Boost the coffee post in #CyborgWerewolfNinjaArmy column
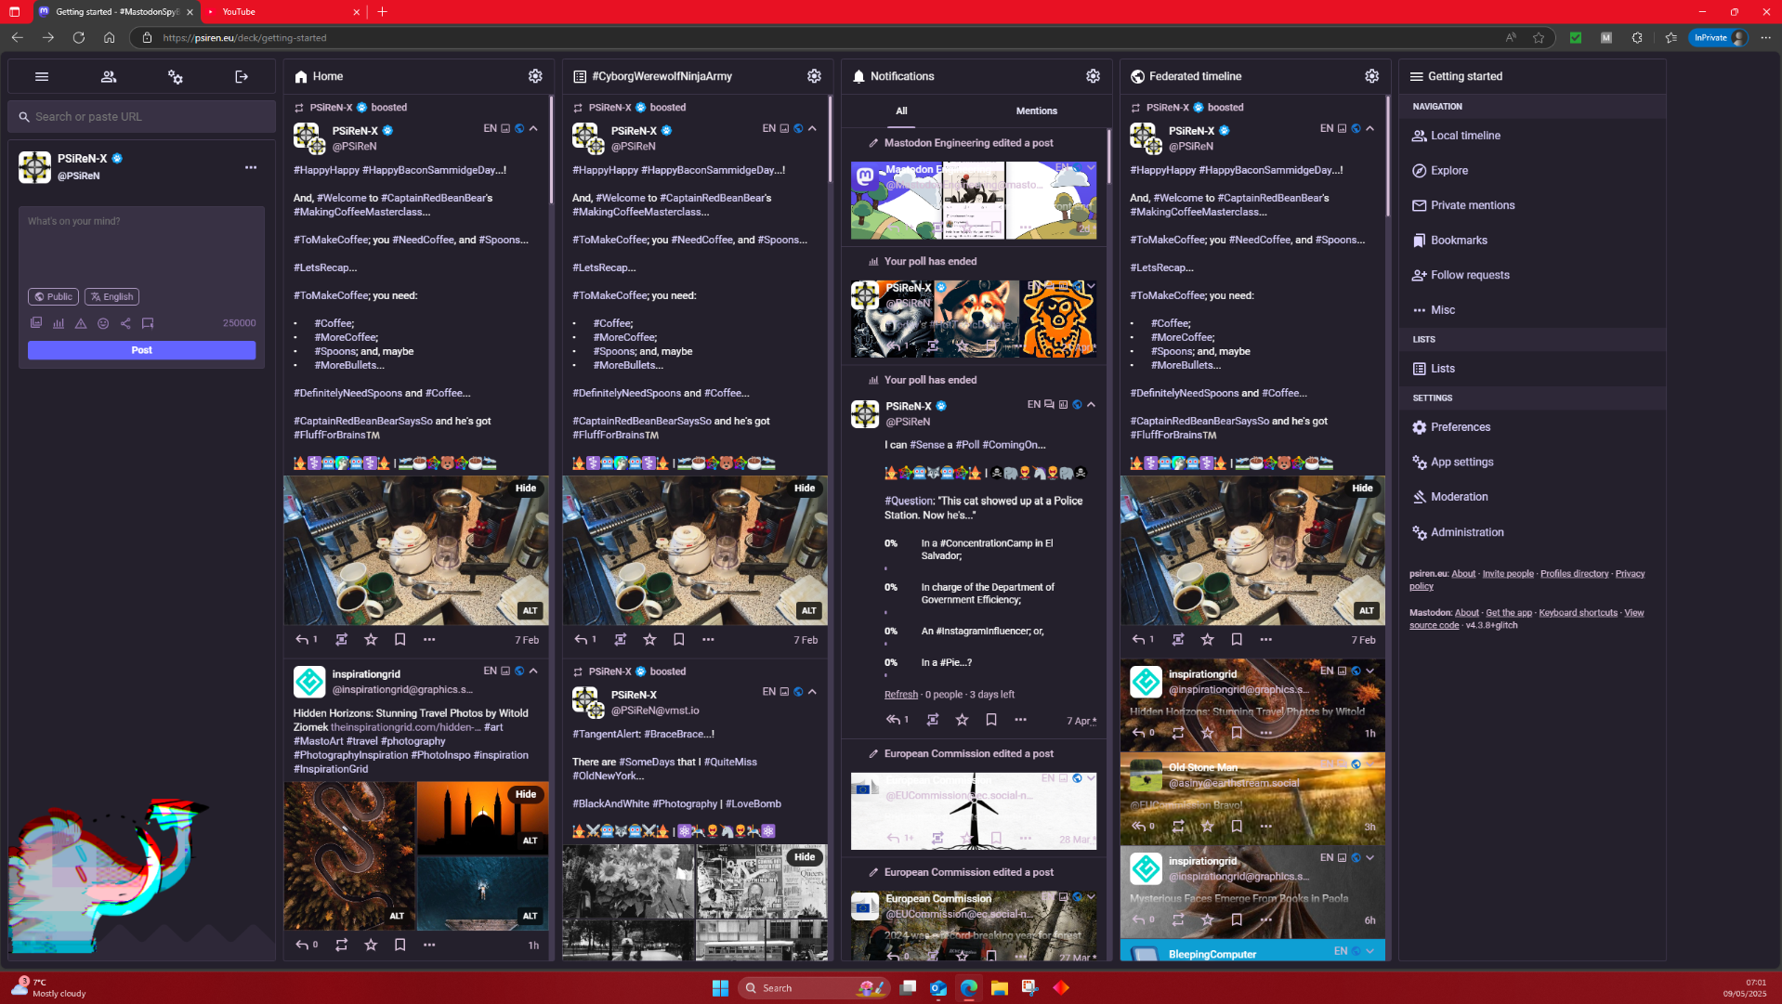The height and width of the screenshot is (1004, 1782). coord(621,639)
